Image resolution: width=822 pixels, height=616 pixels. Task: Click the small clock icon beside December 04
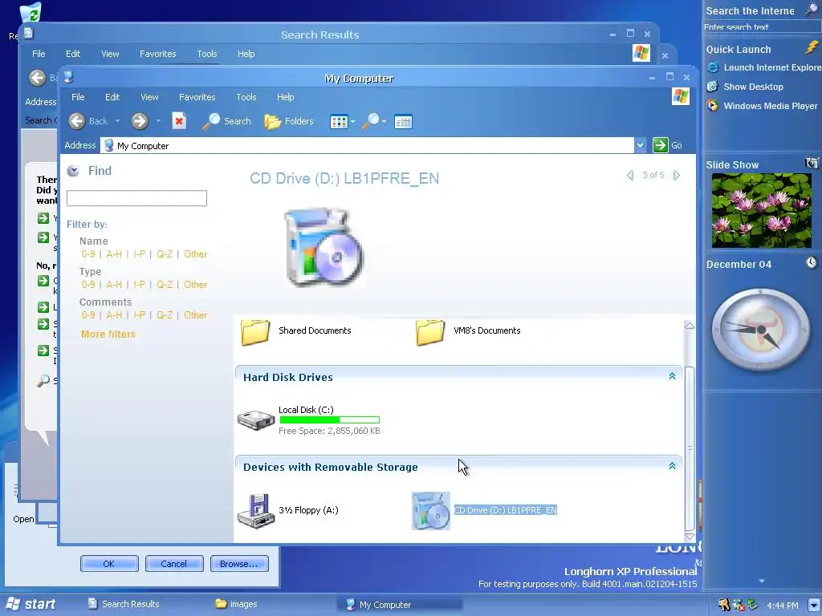812,262
